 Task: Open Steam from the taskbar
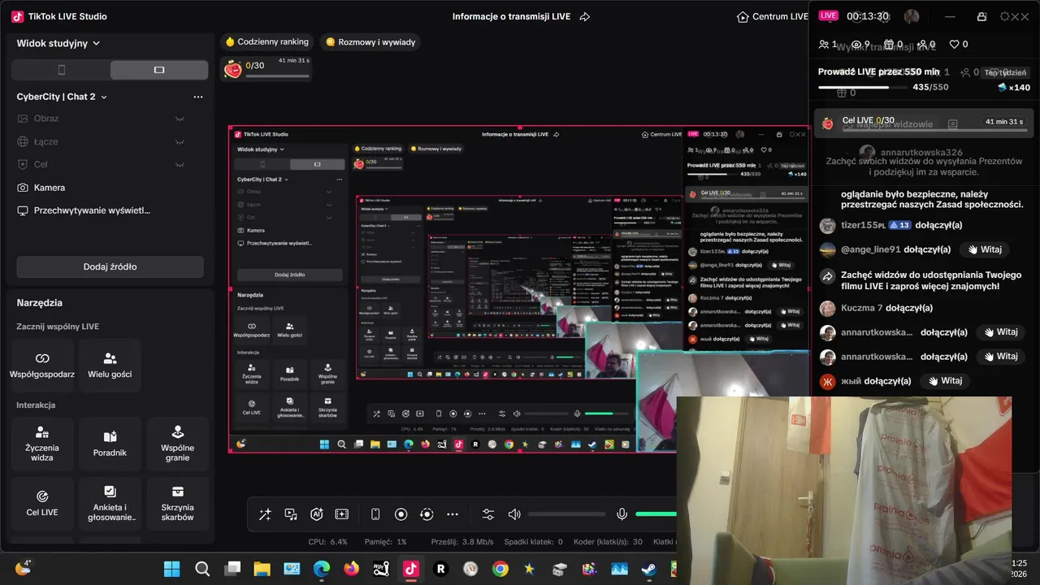(648, 569)
